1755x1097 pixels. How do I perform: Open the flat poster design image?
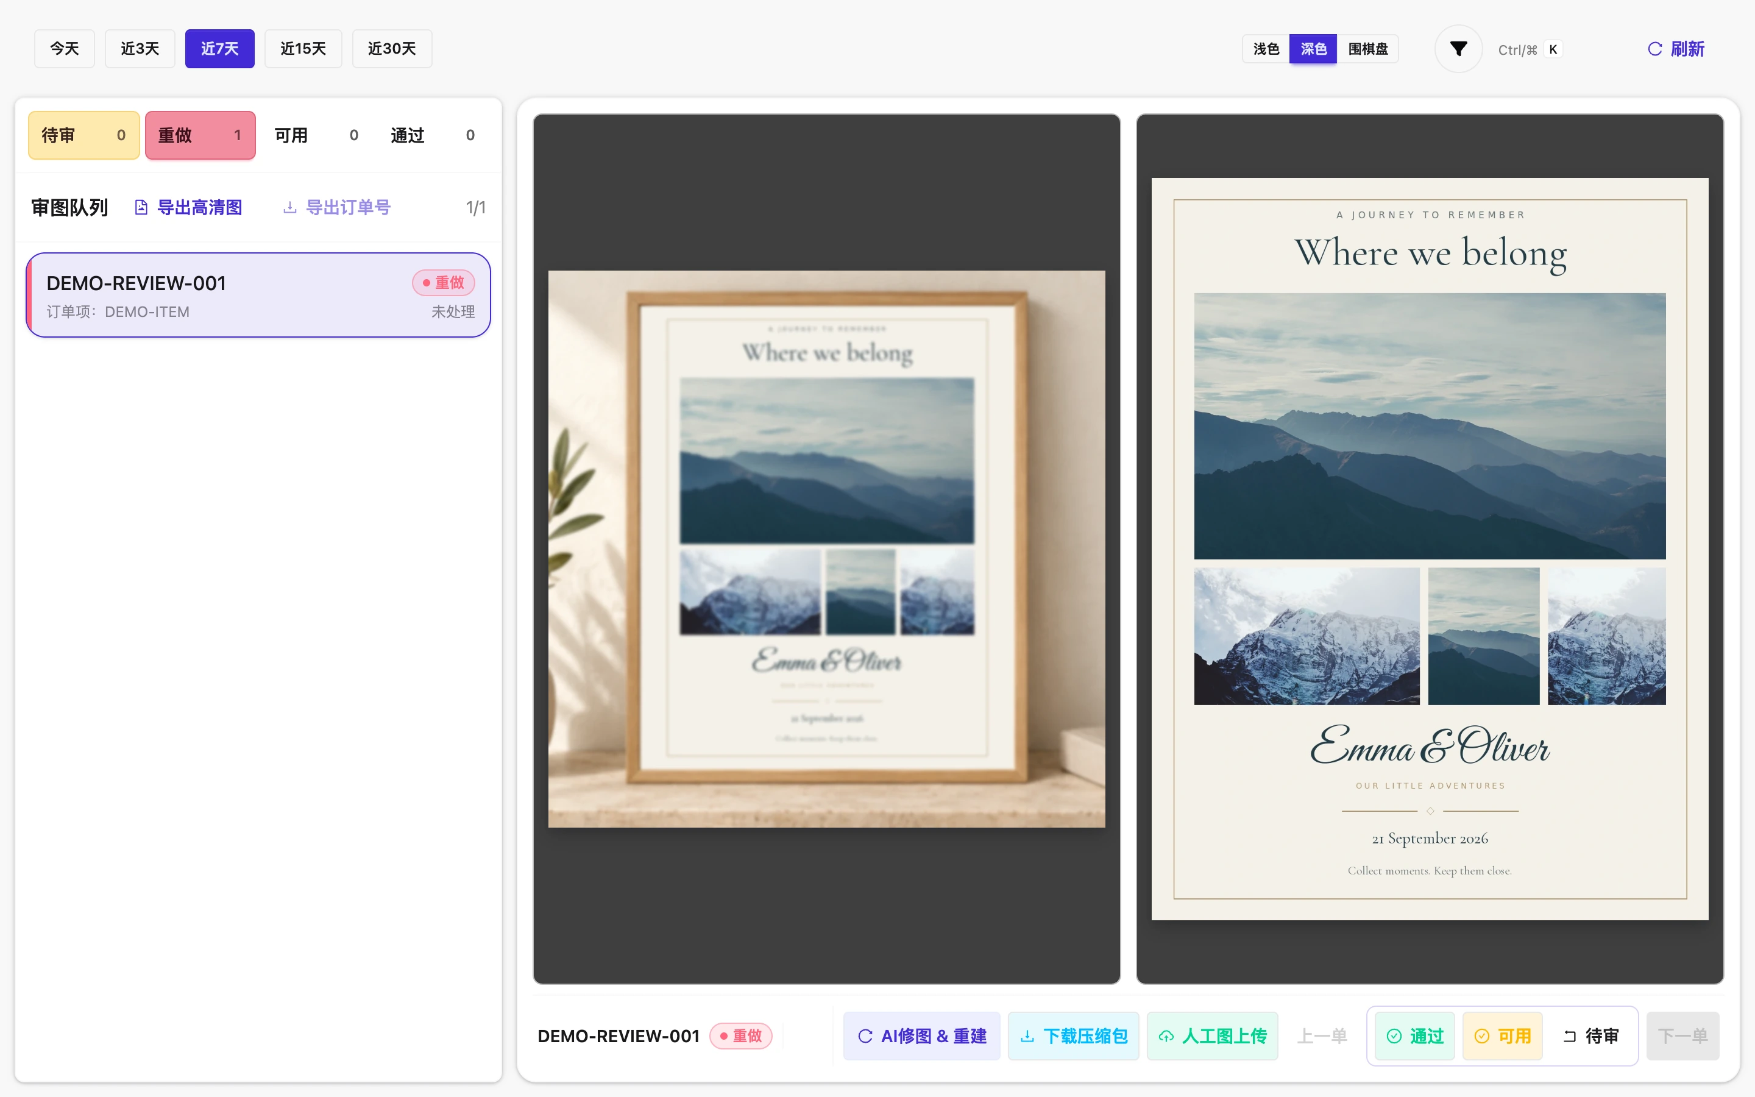1430,549
